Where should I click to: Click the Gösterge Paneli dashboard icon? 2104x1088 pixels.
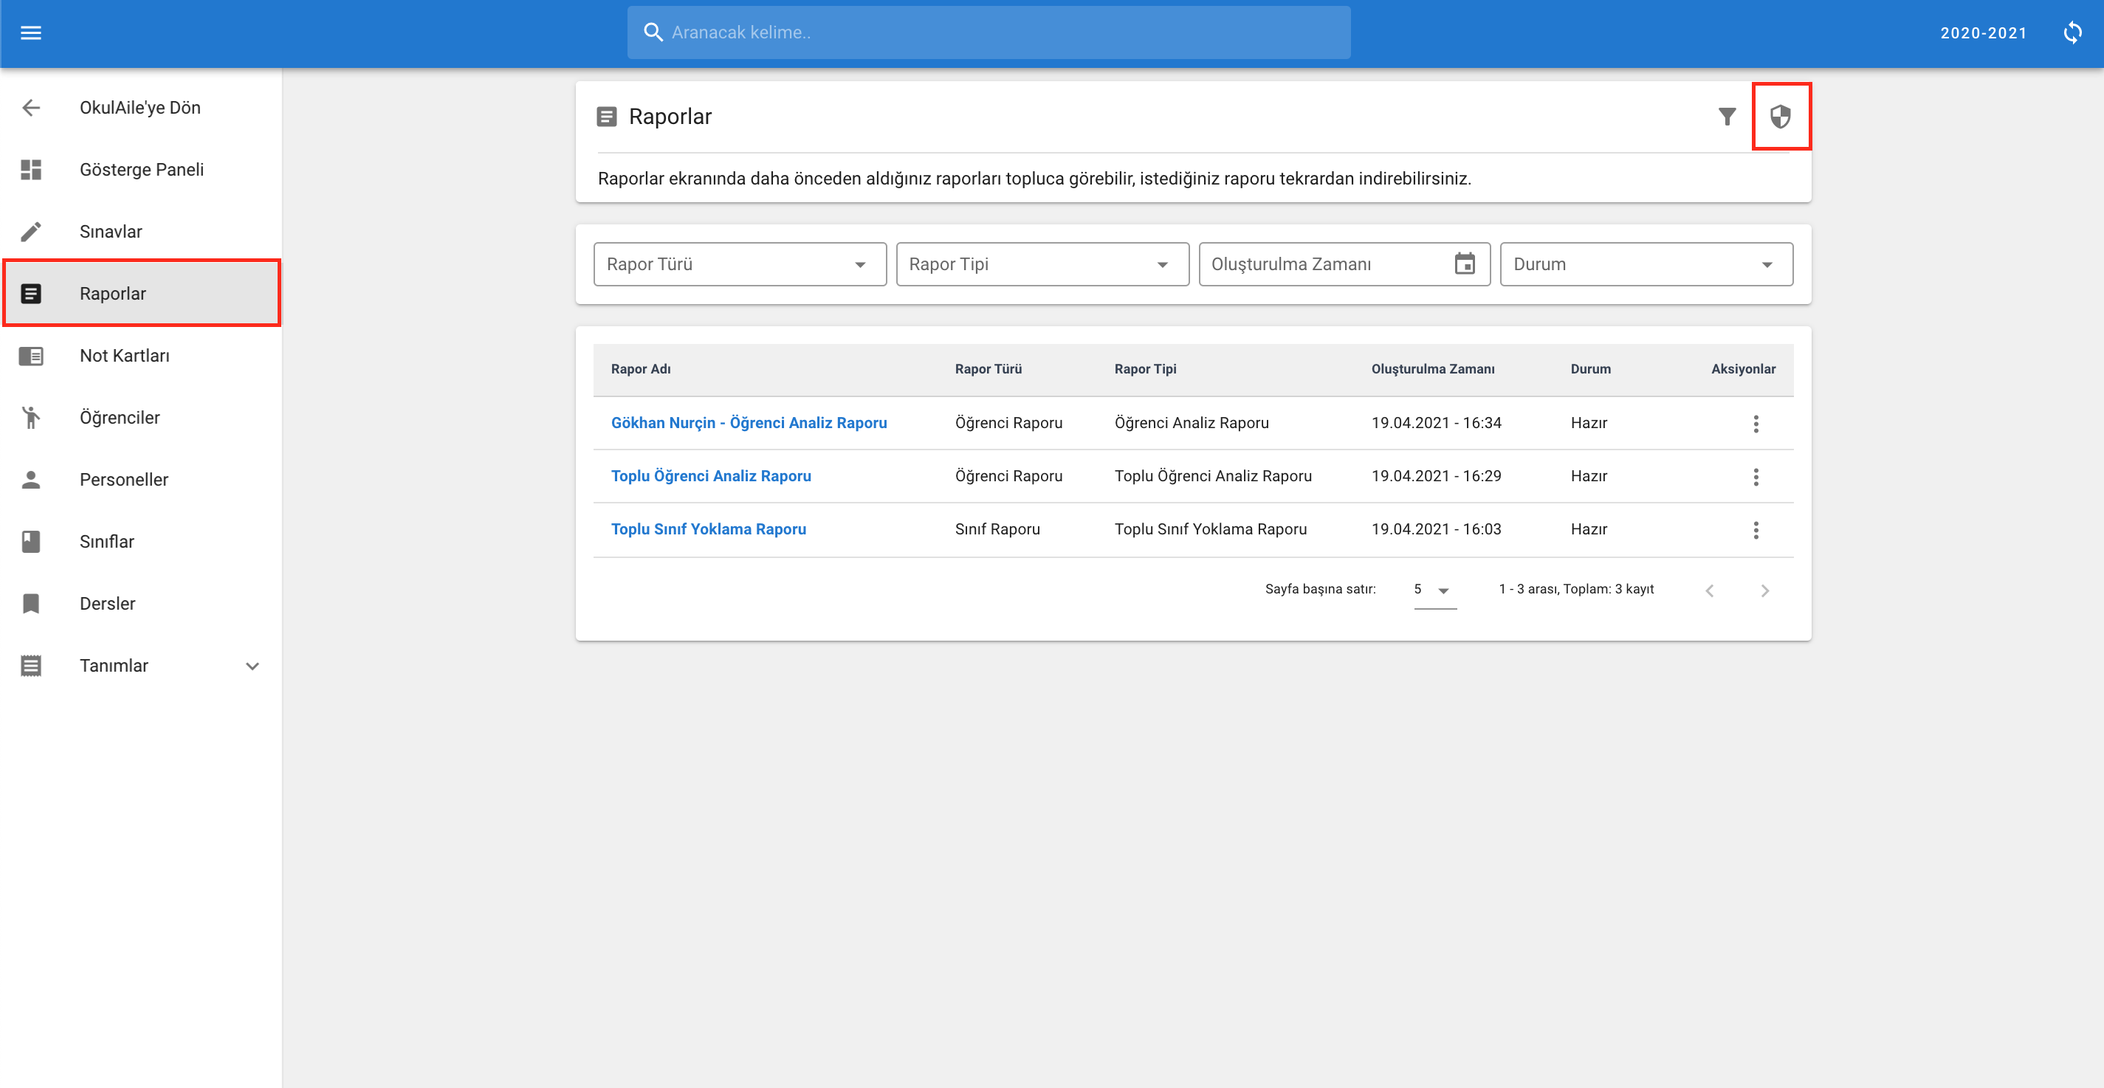[31, 170]
